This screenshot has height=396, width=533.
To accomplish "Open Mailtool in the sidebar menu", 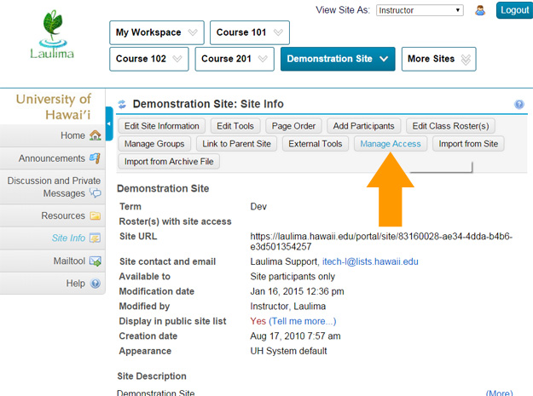I will [52, 261].
